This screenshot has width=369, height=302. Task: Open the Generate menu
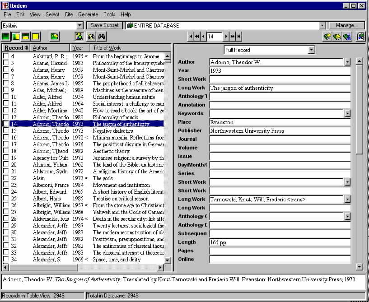(88, 14)
